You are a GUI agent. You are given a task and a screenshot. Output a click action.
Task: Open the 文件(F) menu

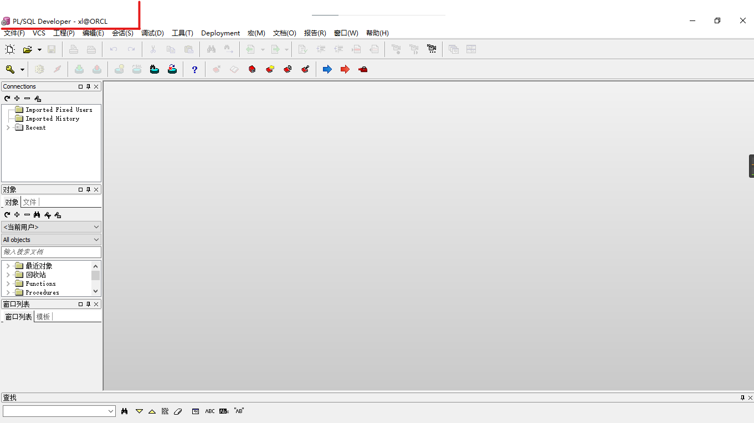point(14,33)
